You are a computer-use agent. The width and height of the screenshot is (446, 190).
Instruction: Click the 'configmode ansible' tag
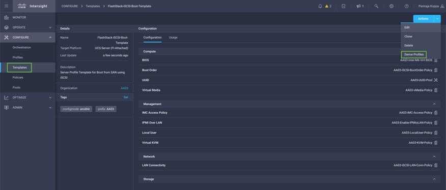[x=76, y=109]
